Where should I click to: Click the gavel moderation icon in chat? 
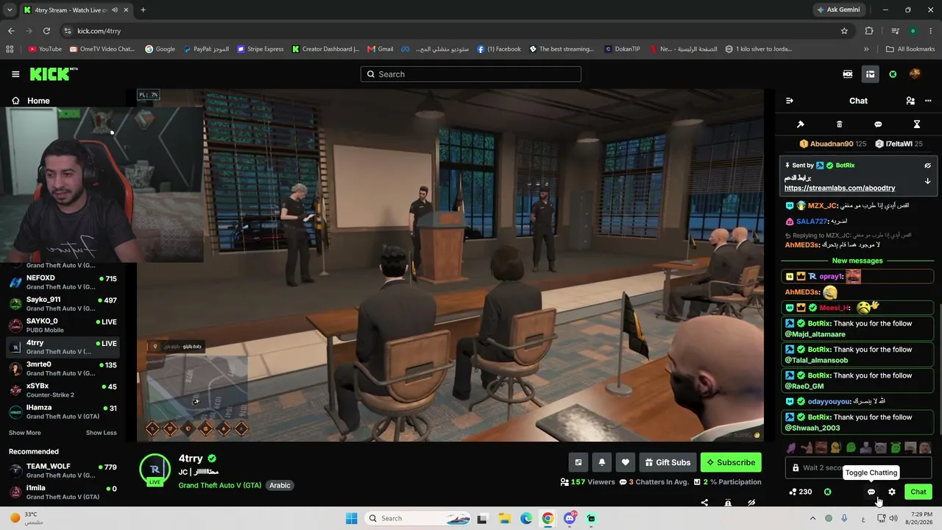801,124
